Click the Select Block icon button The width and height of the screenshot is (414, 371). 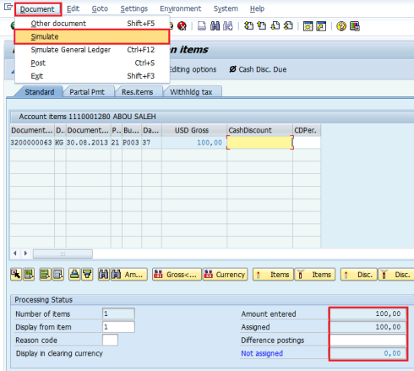pos(29,274)
